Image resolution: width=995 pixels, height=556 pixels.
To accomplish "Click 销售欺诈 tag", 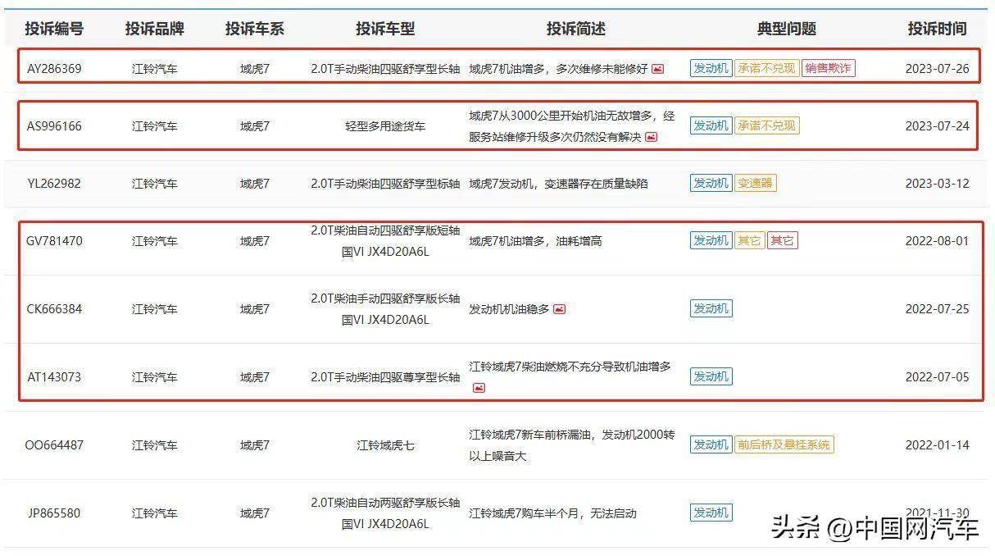I will [828, 68].
